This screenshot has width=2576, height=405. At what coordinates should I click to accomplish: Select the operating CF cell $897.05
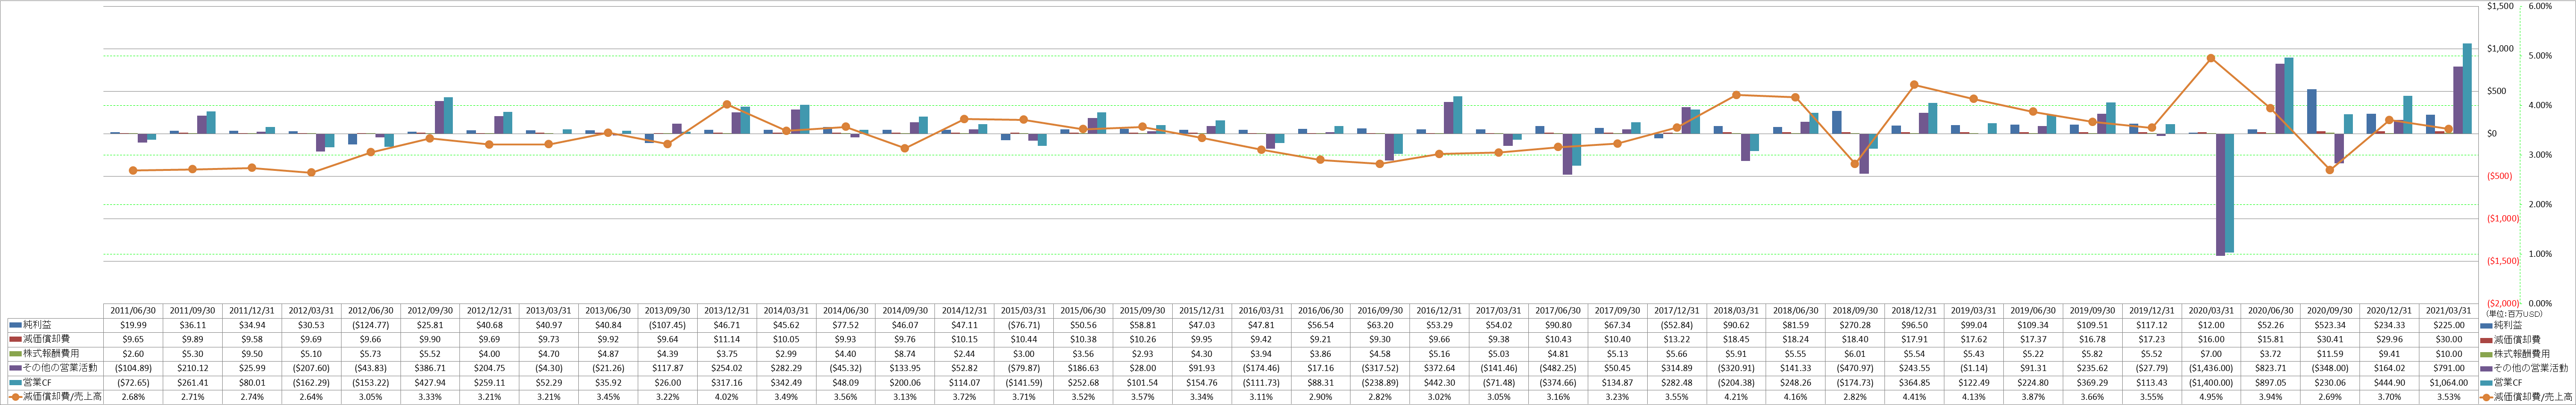click(x=2271, y=382)
